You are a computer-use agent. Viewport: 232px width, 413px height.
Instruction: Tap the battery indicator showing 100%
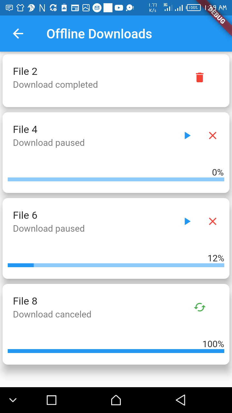point(193,7)
